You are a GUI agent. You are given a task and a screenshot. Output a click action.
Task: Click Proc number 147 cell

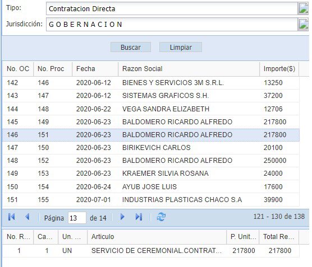tap(43, 96)
